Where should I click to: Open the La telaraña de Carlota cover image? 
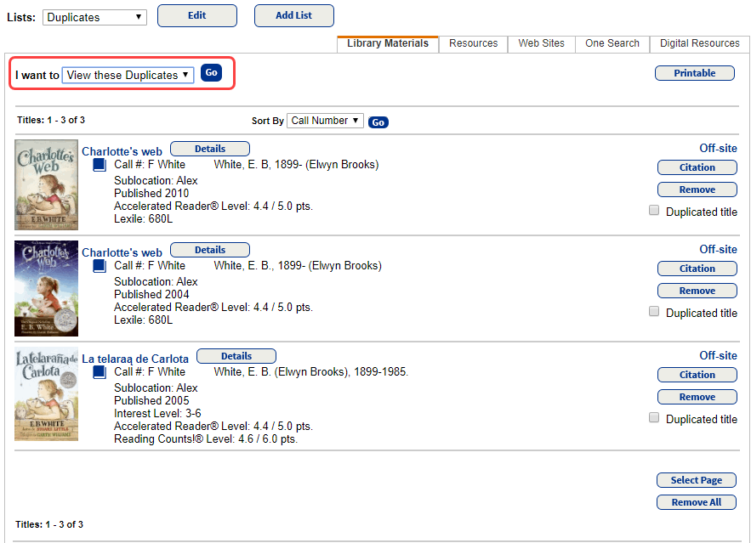tap(47, 394)
